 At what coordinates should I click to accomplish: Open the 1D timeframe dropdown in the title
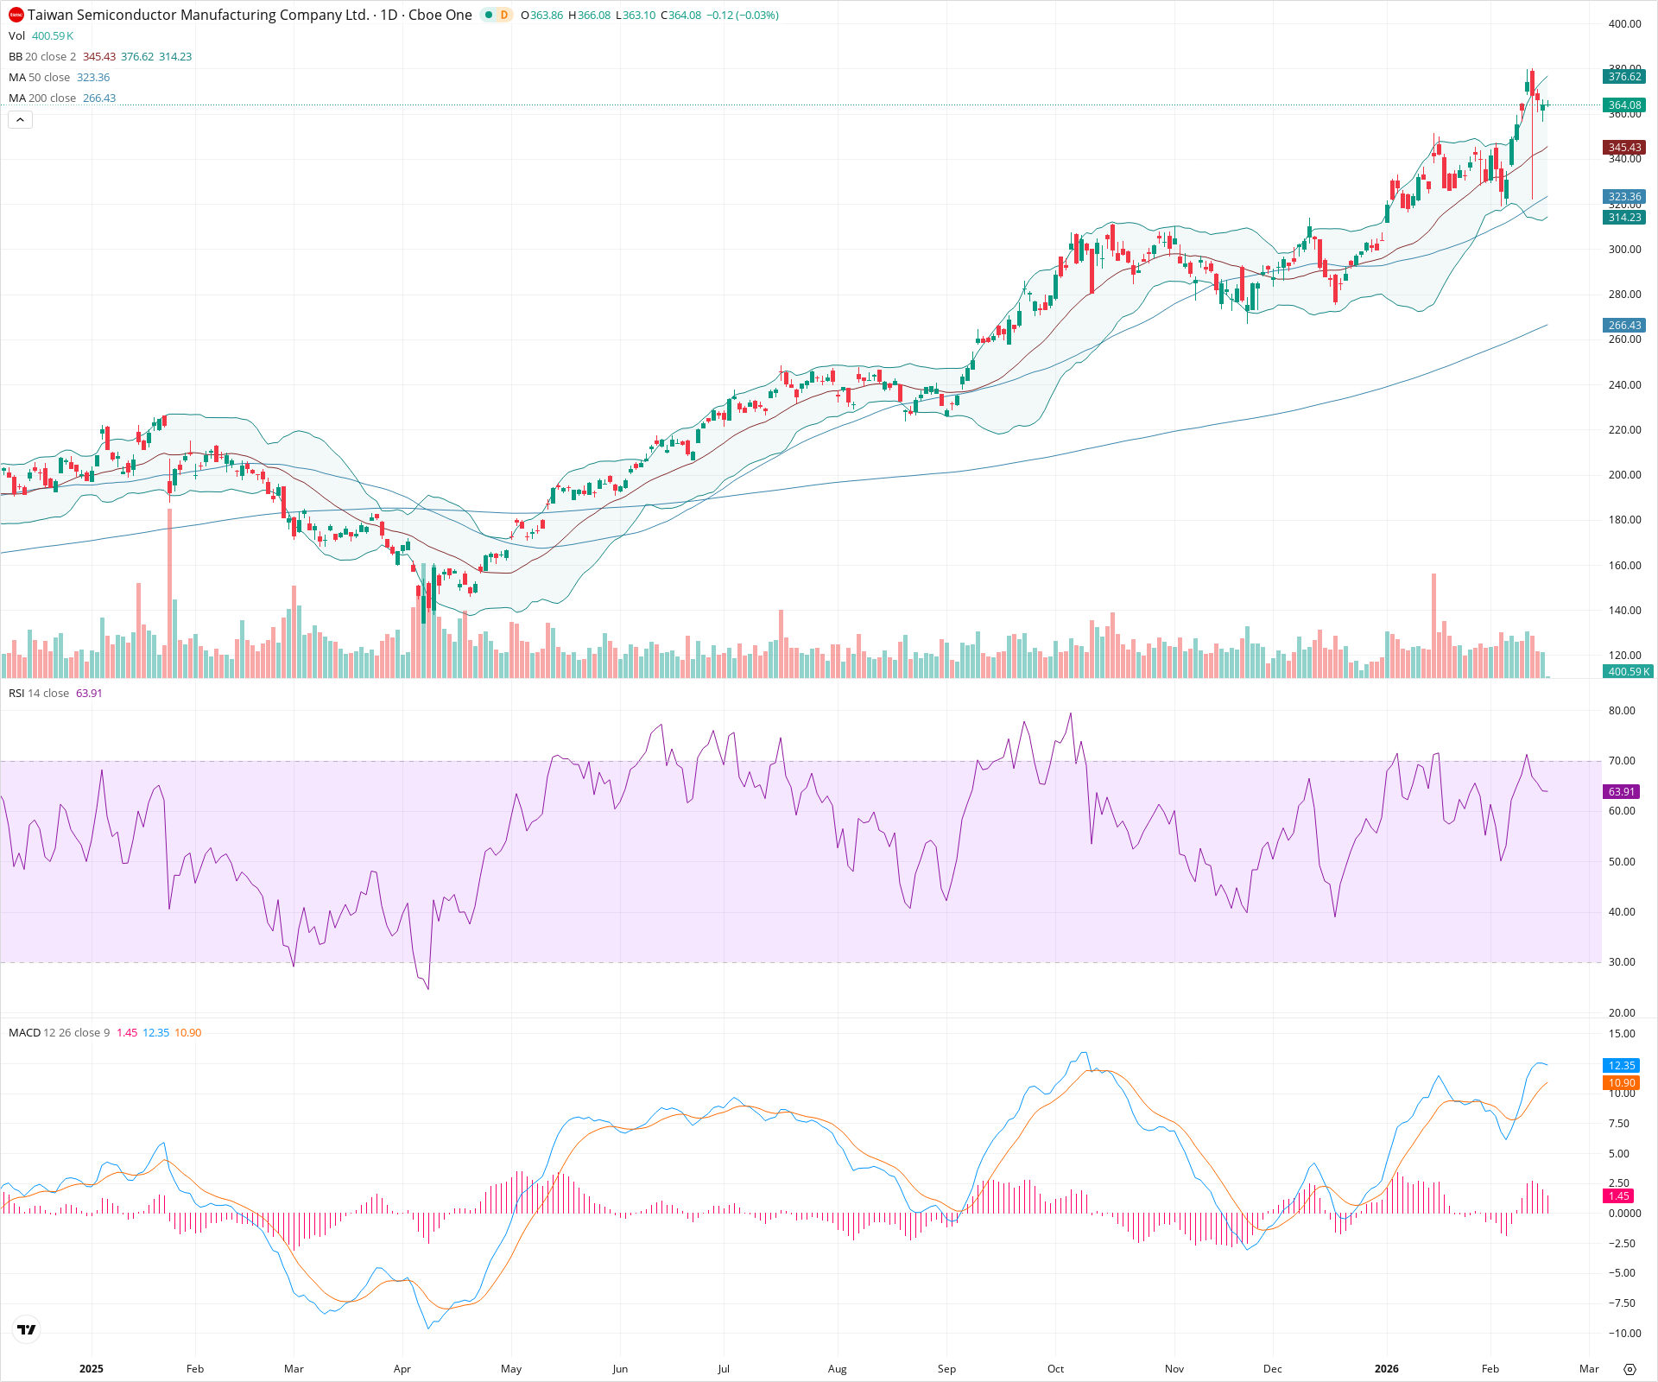coord(389,15)
